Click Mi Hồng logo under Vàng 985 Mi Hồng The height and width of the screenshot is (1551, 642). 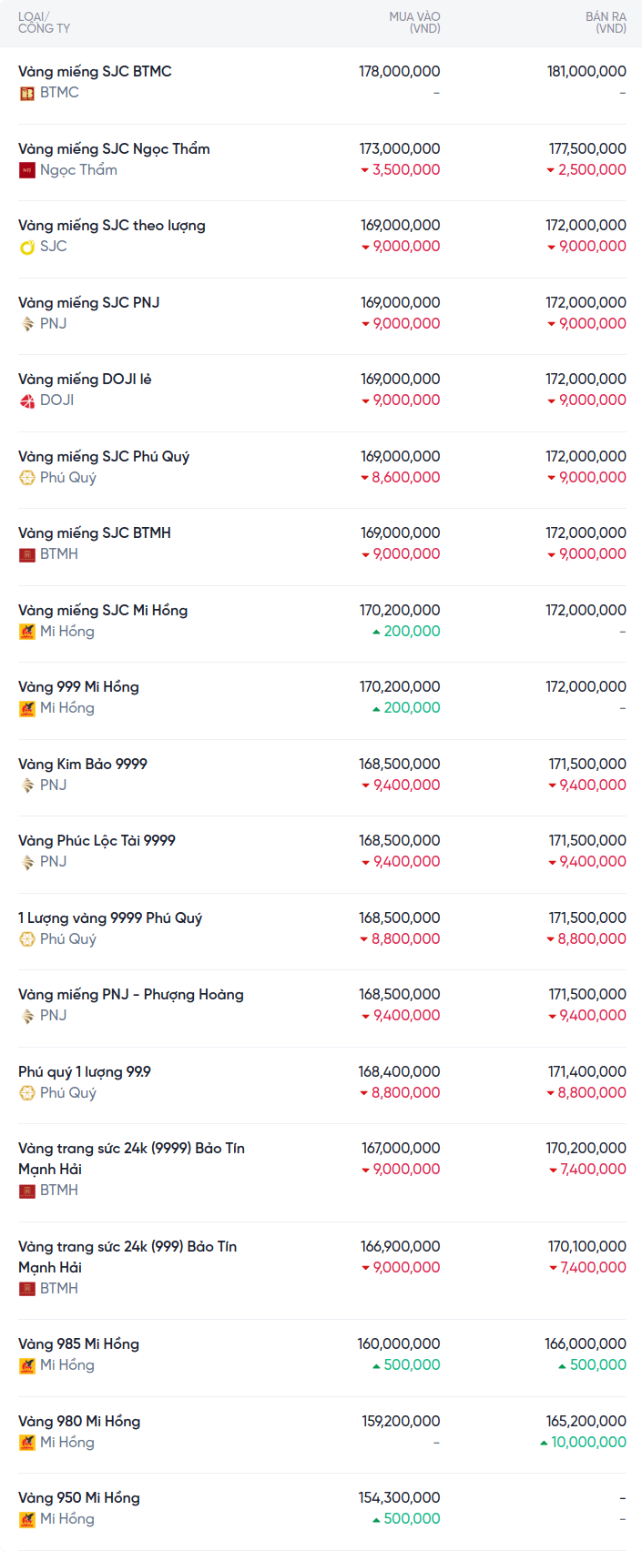click(x=27, y=1365)
